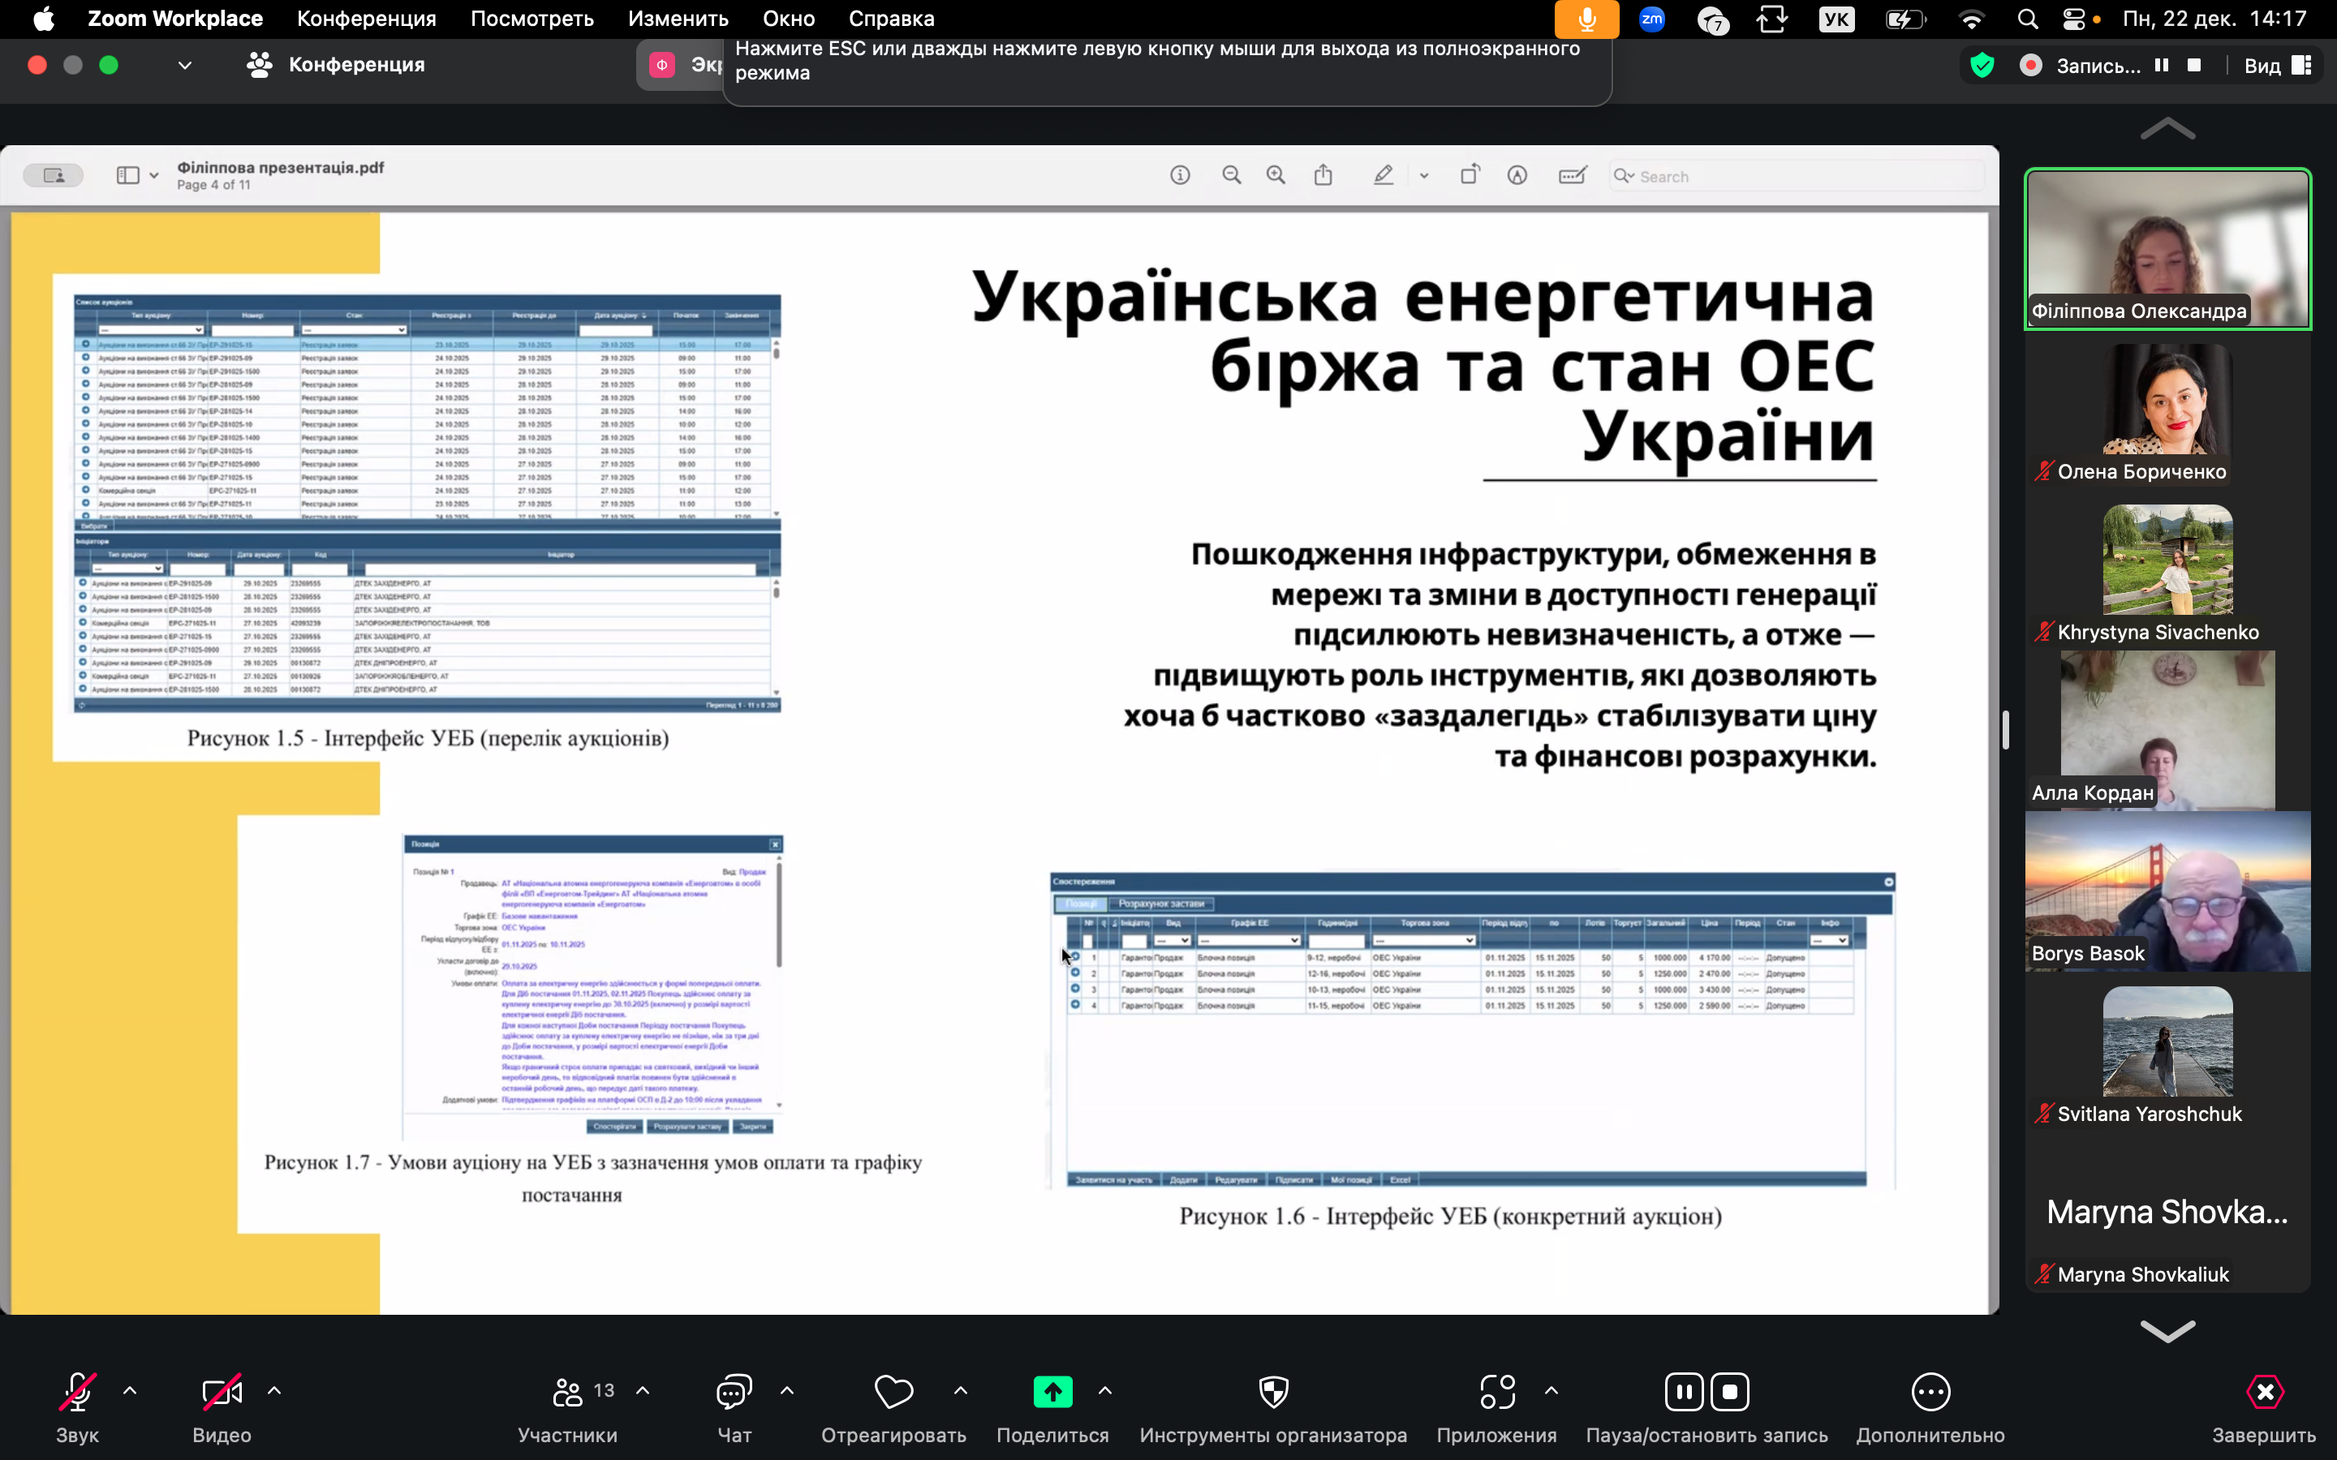Expand audio options arrow next to Звук
Viewport: 2337px width, 1460px height.
point(131,1390)
